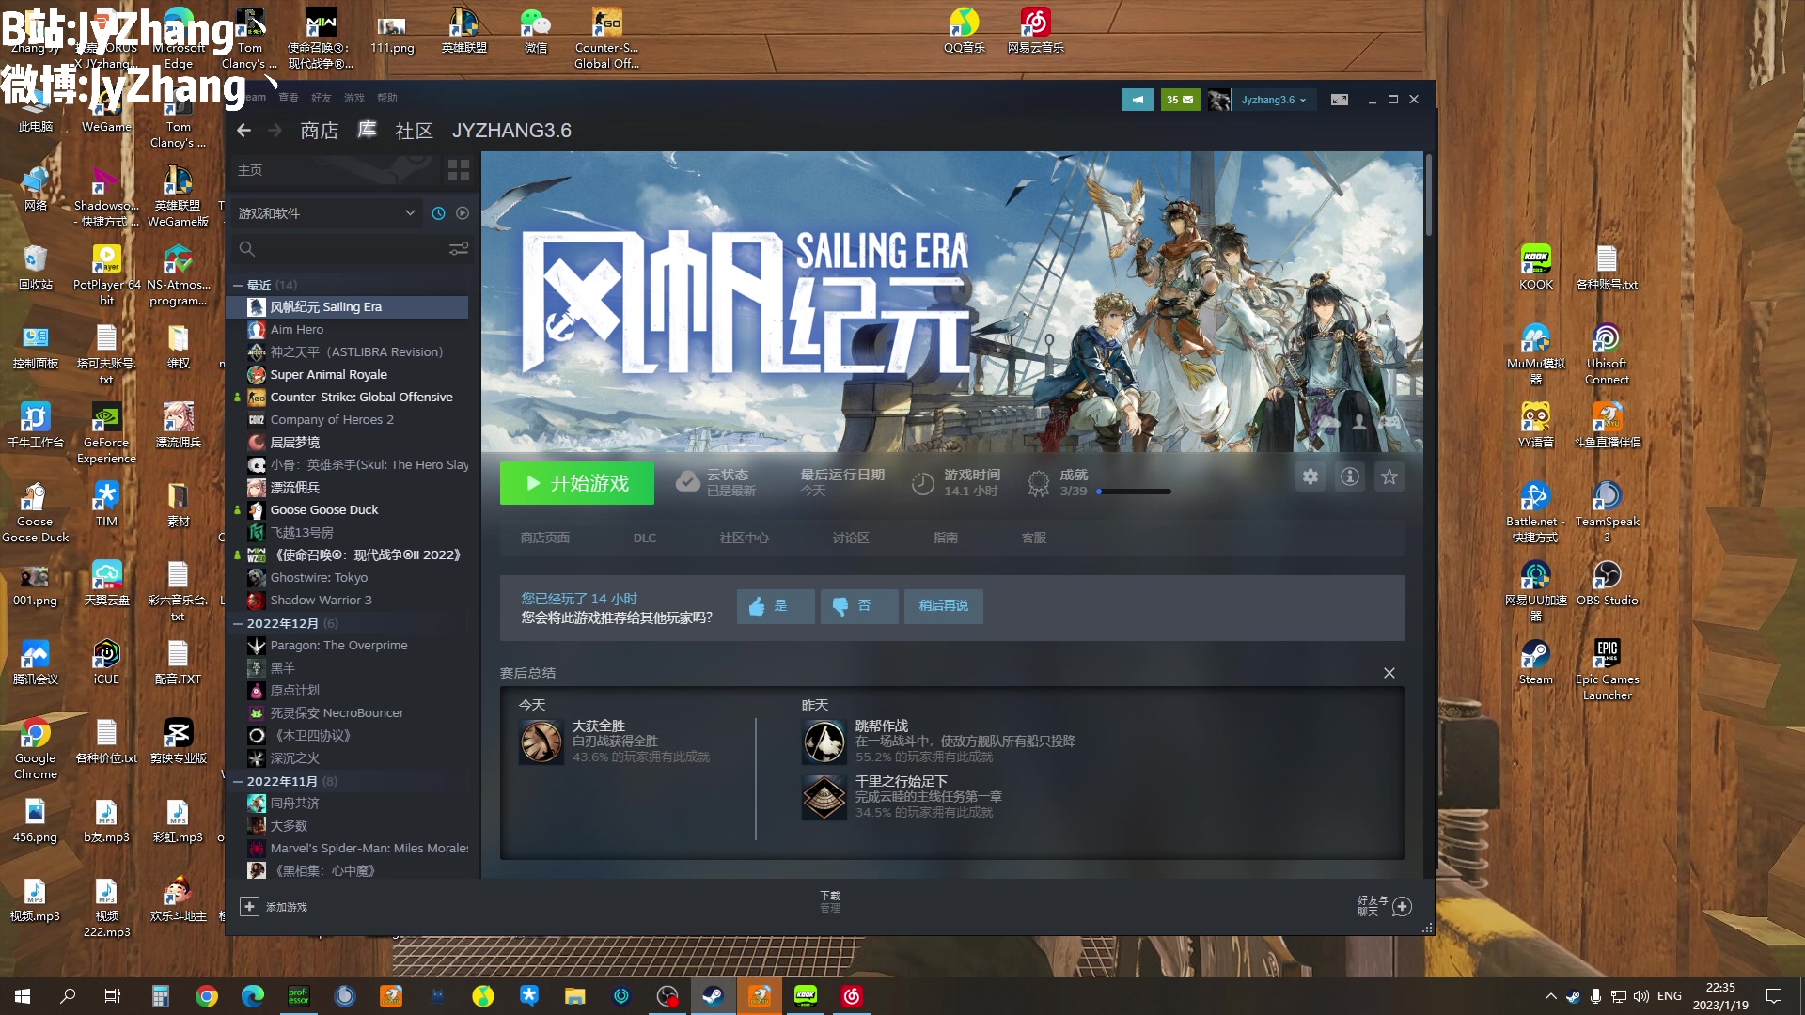
Task: Open the 讨论区 link
Action: (851, 538)
